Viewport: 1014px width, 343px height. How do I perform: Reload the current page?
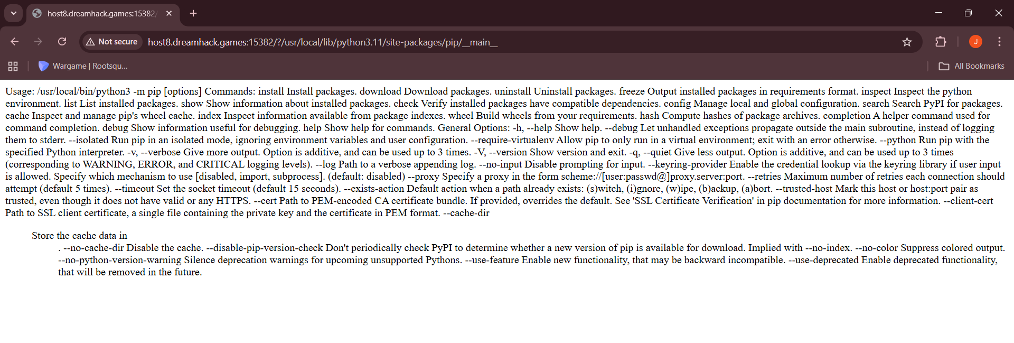(62, 42)
